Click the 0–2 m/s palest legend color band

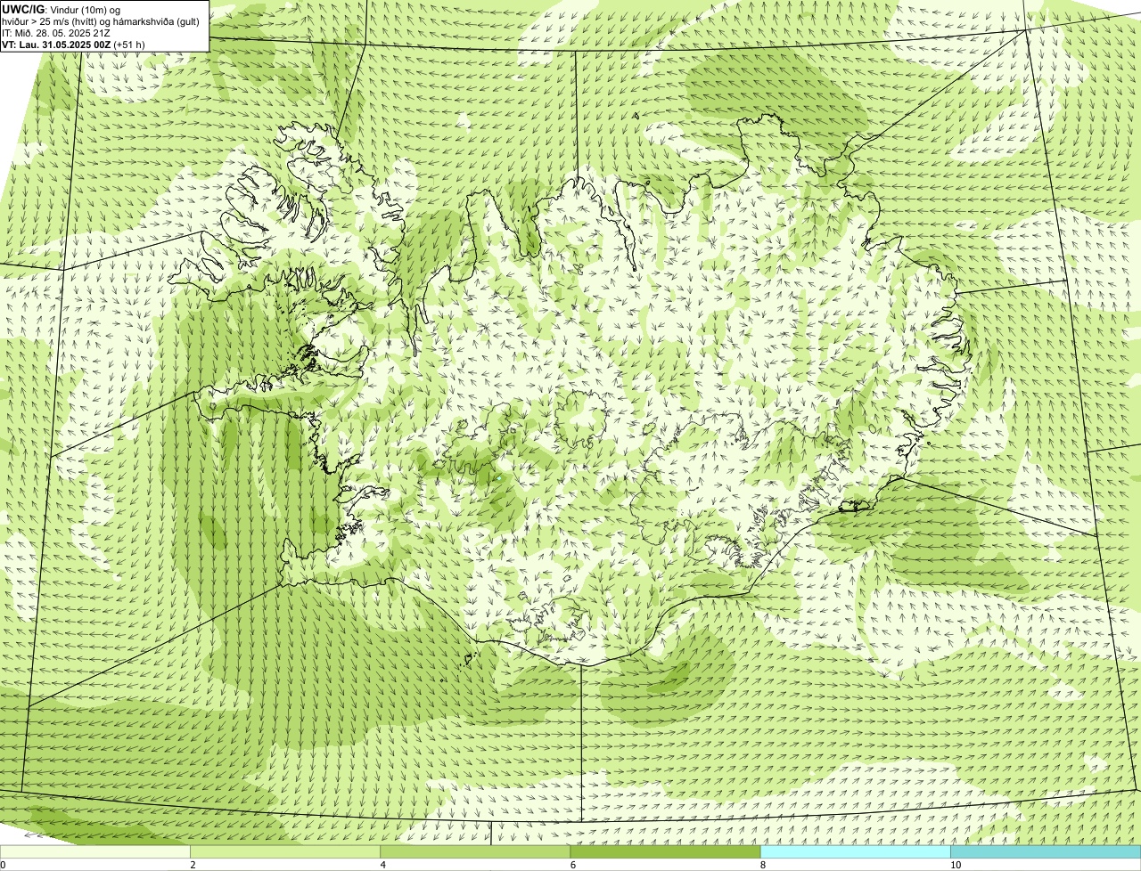pyautogui.click(x=95, y=852)
